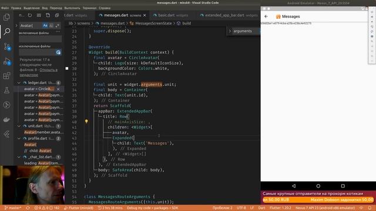Click synchronize changes icon in status bar

pos(28,208)
